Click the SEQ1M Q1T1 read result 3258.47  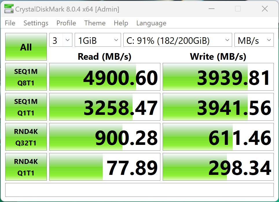105,107
